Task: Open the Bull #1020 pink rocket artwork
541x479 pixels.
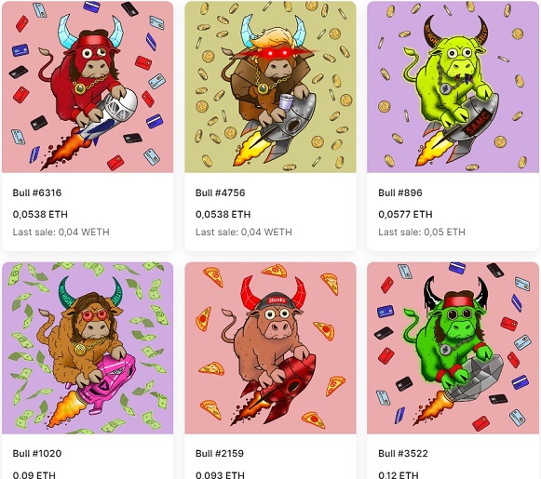Action: pos(88,348)
